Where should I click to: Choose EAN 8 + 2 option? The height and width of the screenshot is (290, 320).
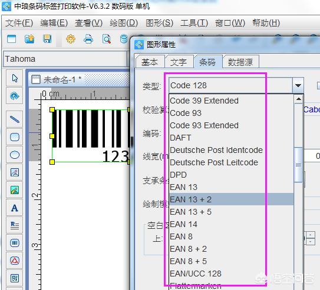pos(231,249)
